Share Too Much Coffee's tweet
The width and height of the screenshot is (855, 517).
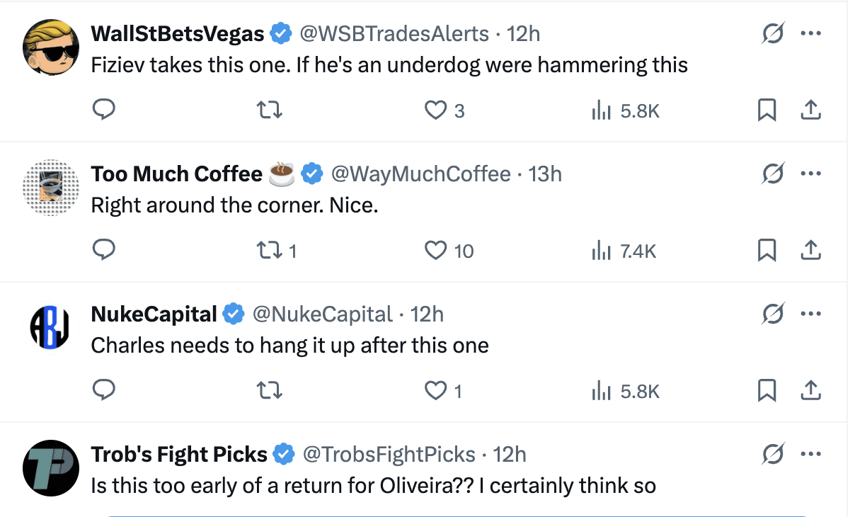(x=810, y=250)
